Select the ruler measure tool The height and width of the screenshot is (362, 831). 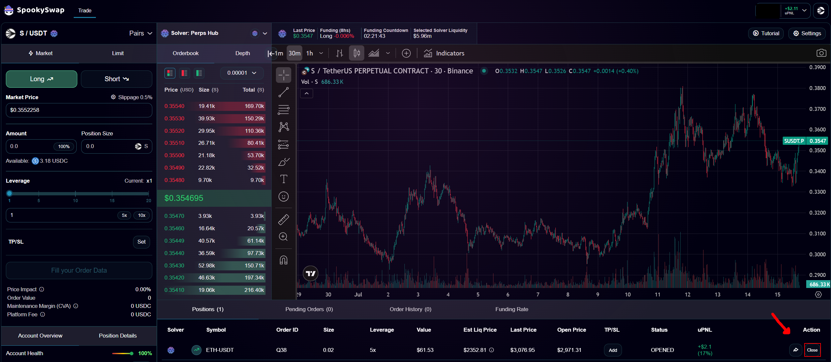tap(283, 219)
